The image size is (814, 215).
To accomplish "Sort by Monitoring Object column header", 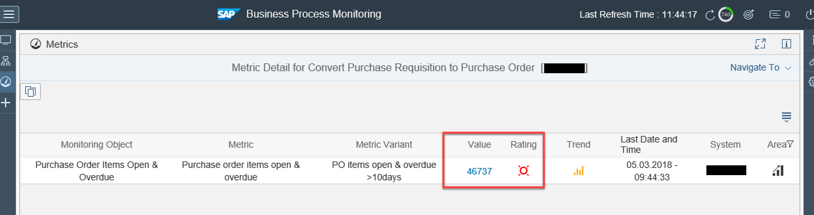I will click(96, 145).
